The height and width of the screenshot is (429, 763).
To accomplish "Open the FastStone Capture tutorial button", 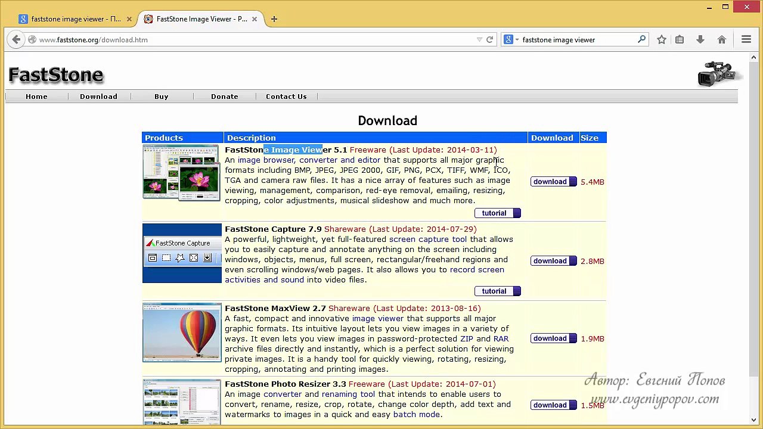I will [x=498, y=291].
